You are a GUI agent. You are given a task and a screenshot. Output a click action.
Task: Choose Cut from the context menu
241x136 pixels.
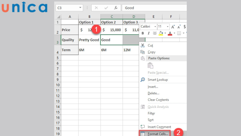click(x=150, y=45)
